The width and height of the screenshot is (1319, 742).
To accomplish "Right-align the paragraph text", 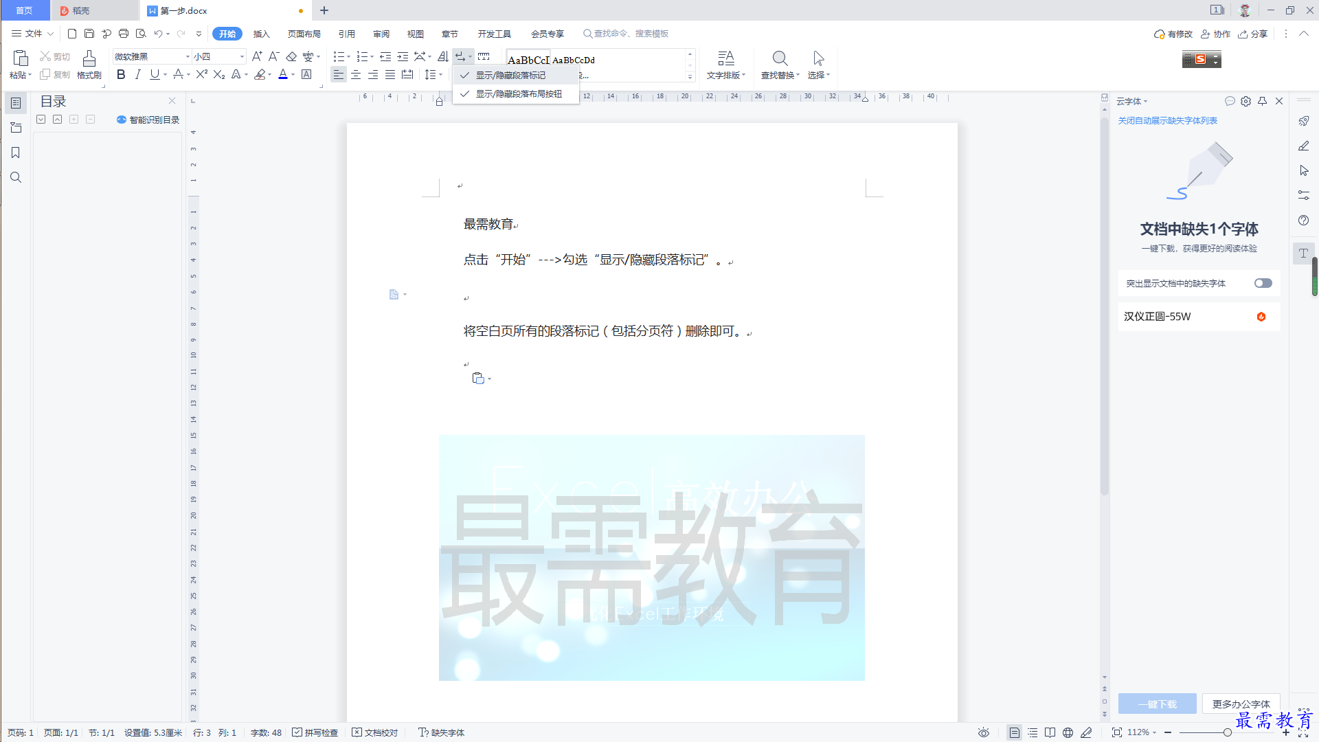I will [373, 74].
